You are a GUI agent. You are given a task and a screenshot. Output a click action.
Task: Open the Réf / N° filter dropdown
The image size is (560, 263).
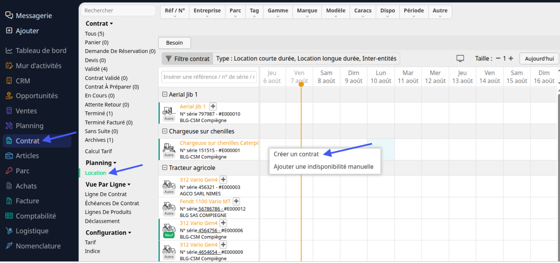click(175, 12)
